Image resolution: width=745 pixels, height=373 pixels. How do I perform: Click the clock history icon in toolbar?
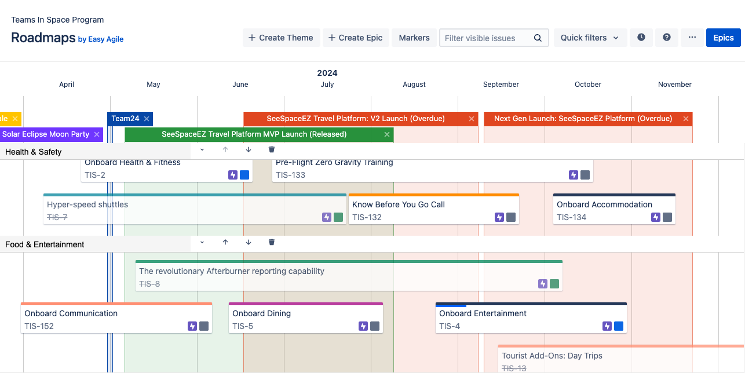pyautogui.click(x=641, y=38)
